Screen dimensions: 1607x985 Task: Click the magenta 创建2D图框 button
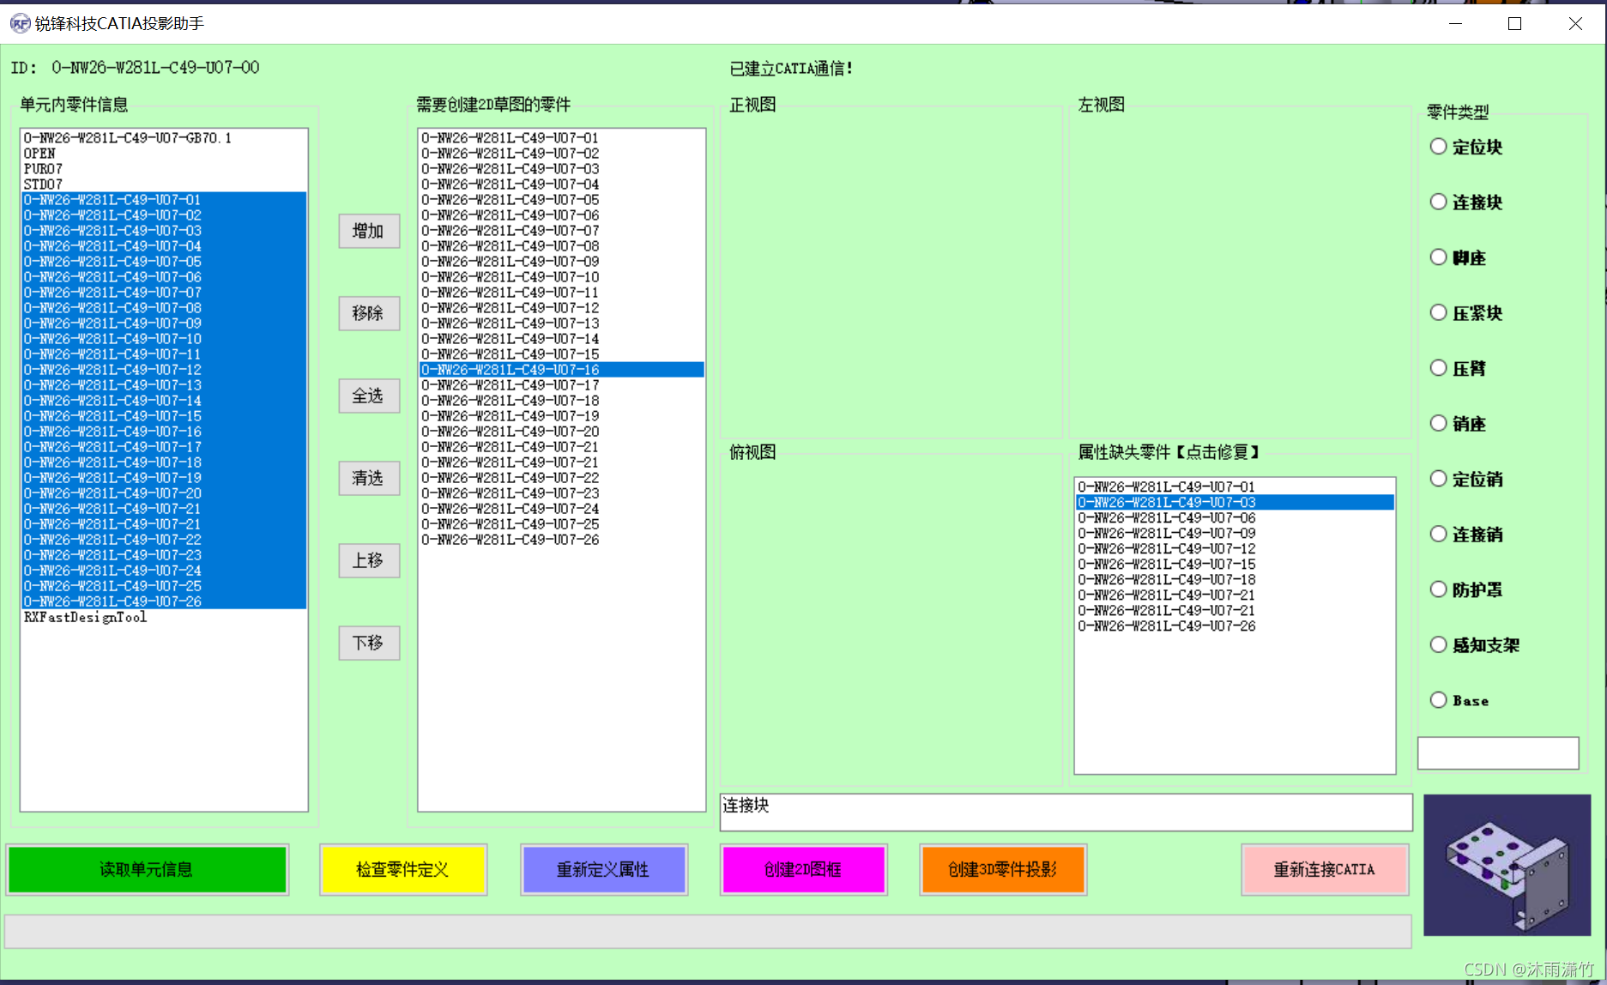(803, 869)
